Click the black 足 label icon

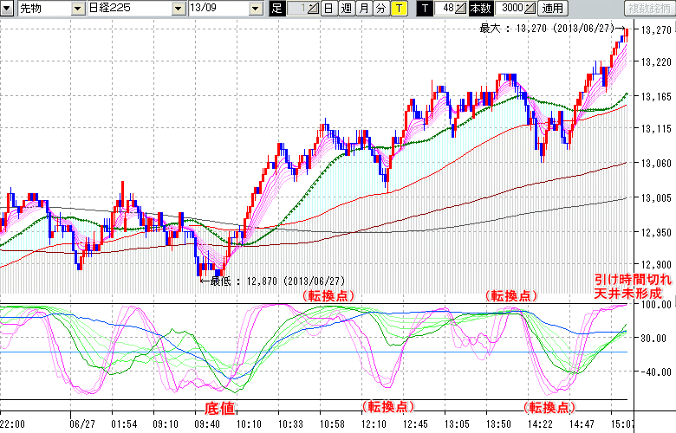click(x=277, y=8)
